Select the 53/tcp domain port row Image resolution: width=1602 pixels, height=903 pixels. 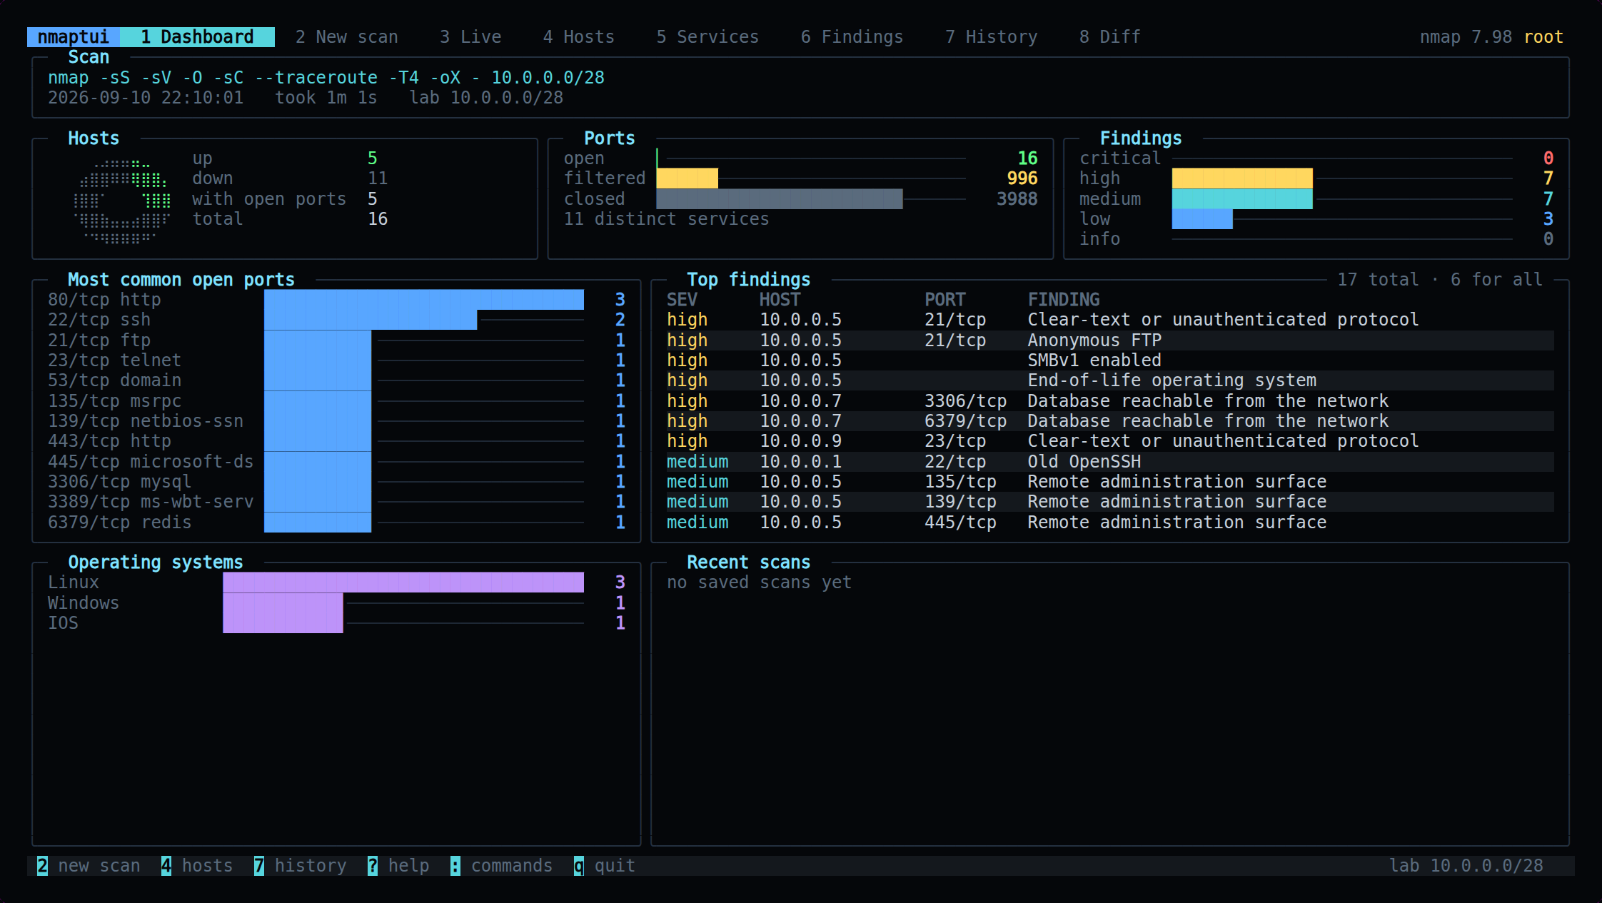[x=336, y=380]
